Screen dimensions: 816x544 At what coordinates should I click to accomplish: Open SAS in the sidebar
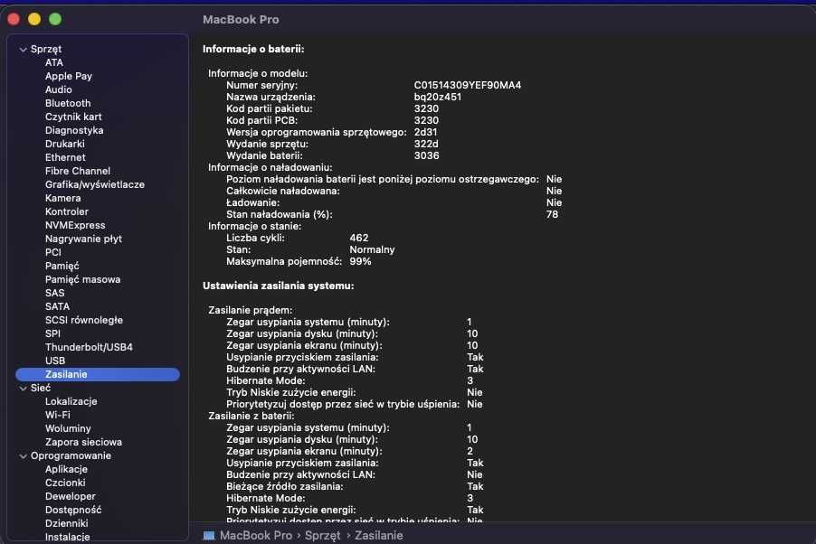point(54,293)
